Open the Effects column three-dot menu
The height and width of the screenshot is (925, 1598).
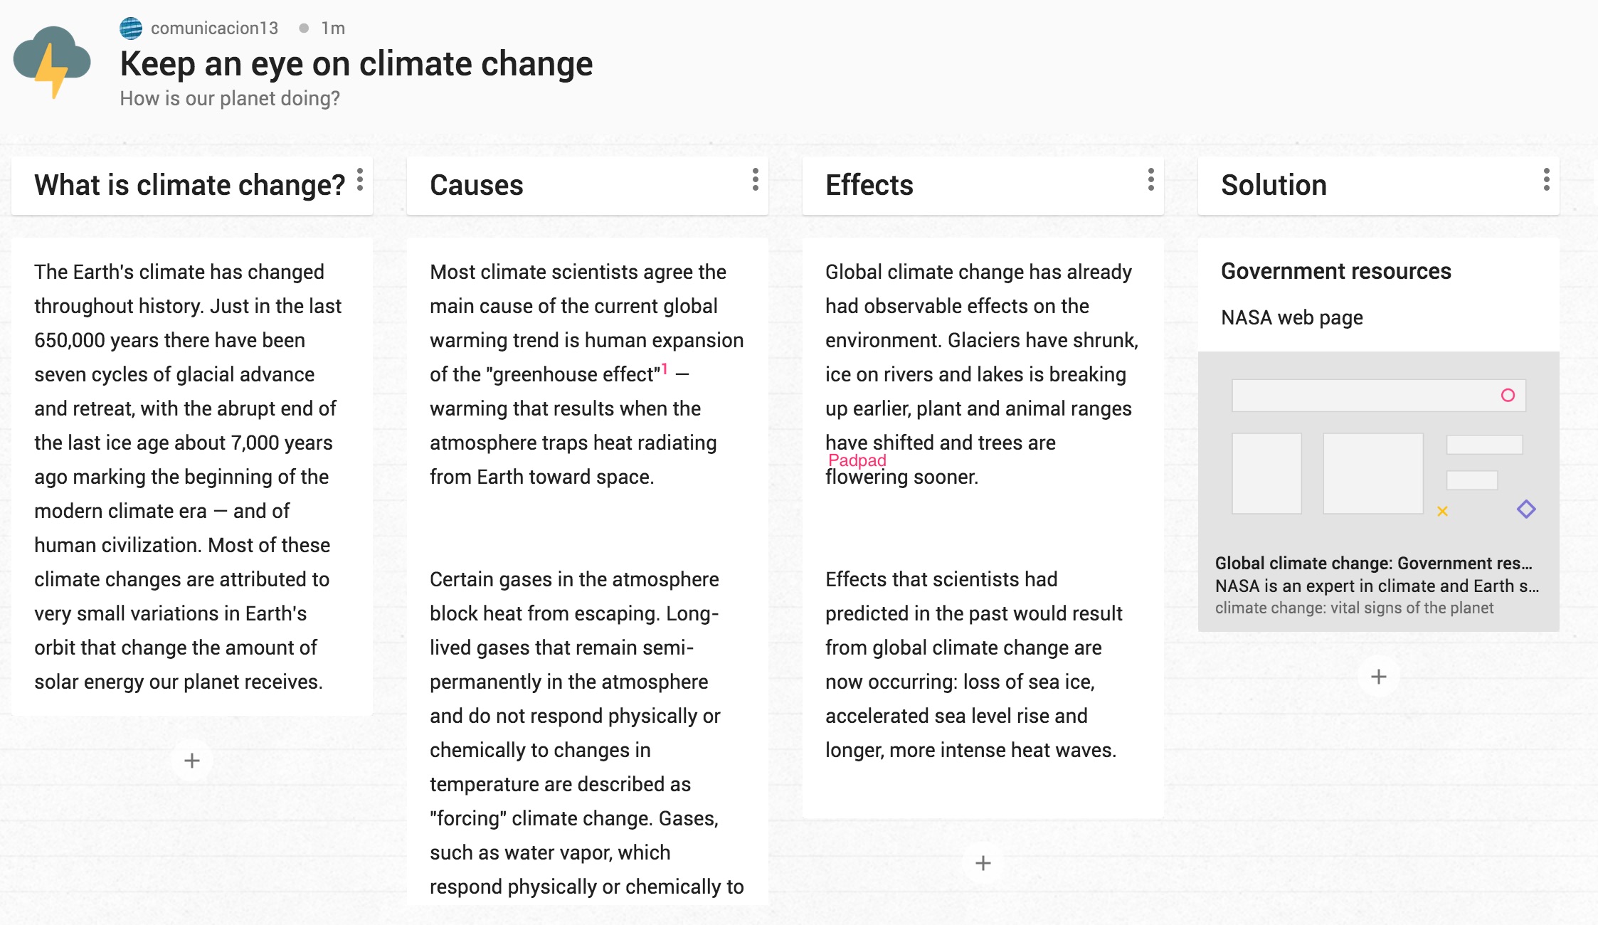[1151, 179]
